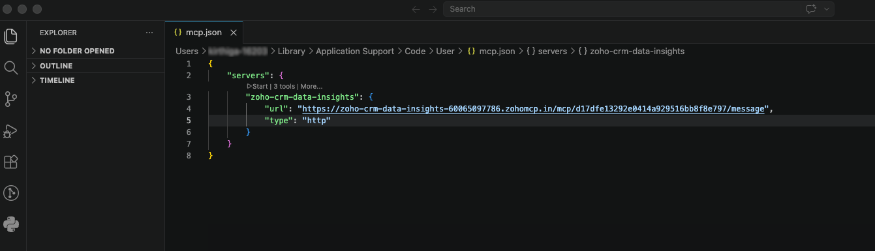Open the Explorer view in activity bar
The width and height of the screenshot is (875, 251).
point(10,37)
